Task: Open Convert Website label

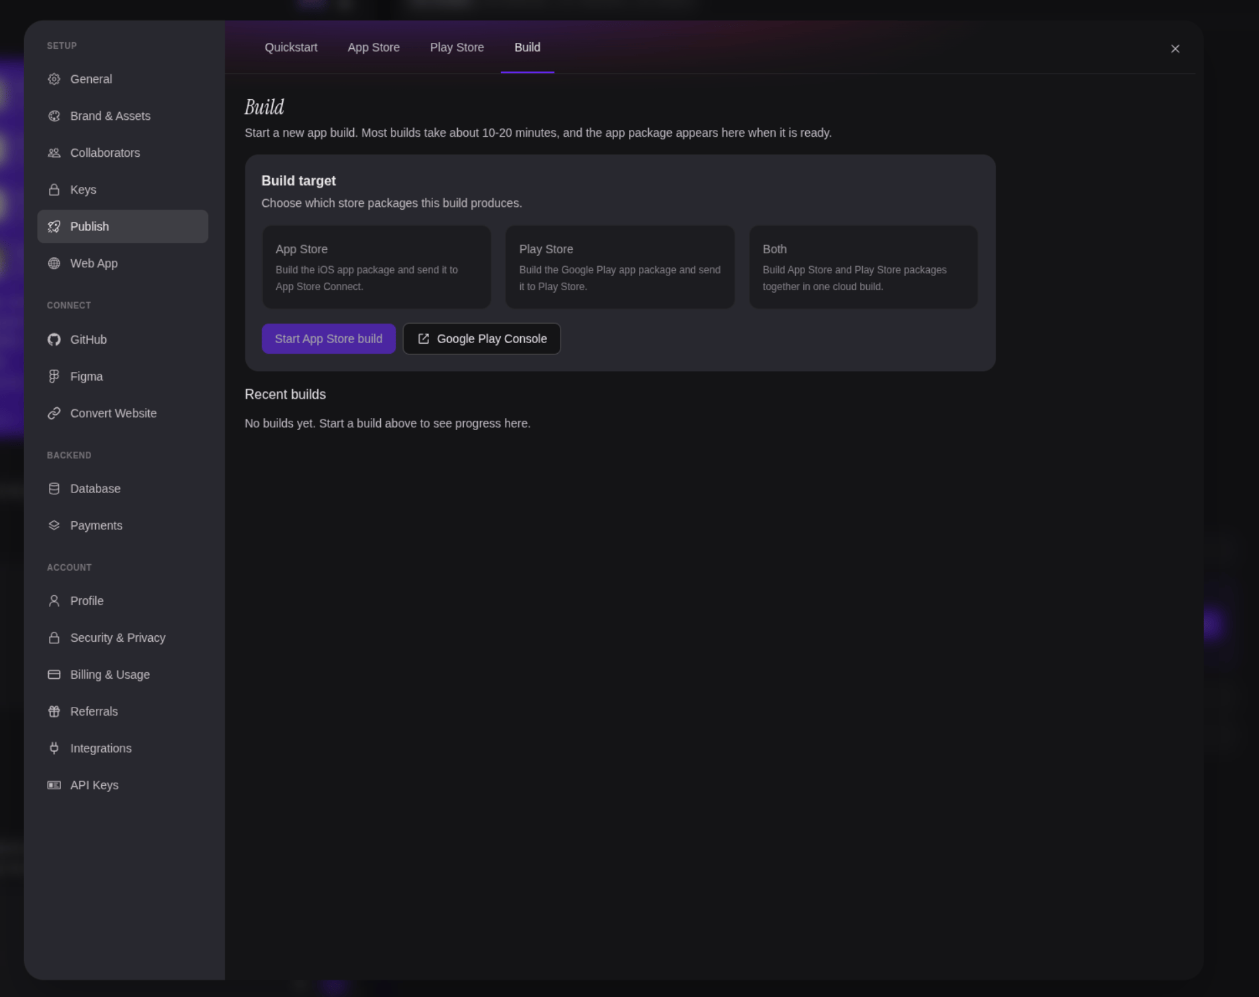Action: click(x=113, y=413)
